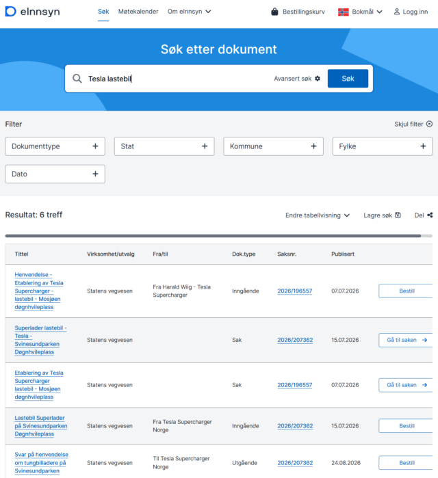
Task: Expand the Fylke filter
Action: [383, 146]
